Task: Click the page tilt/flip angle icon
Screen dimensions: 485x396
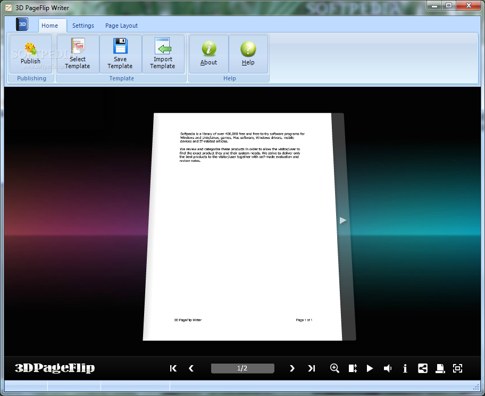Action: [353, 368]
